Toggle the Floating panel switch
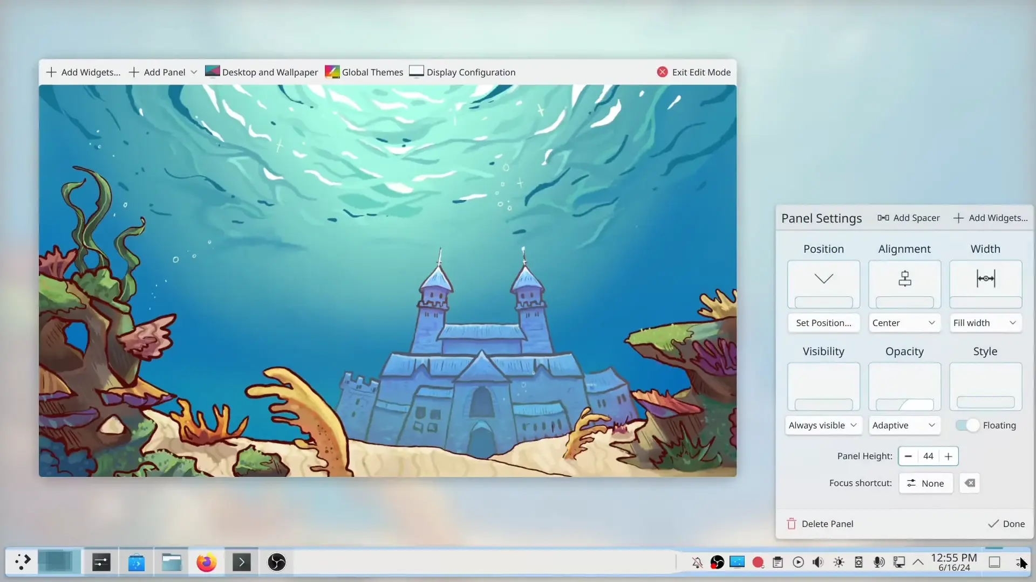The height and width of the screenshot is (582, 1036). (x=967, y=425)
